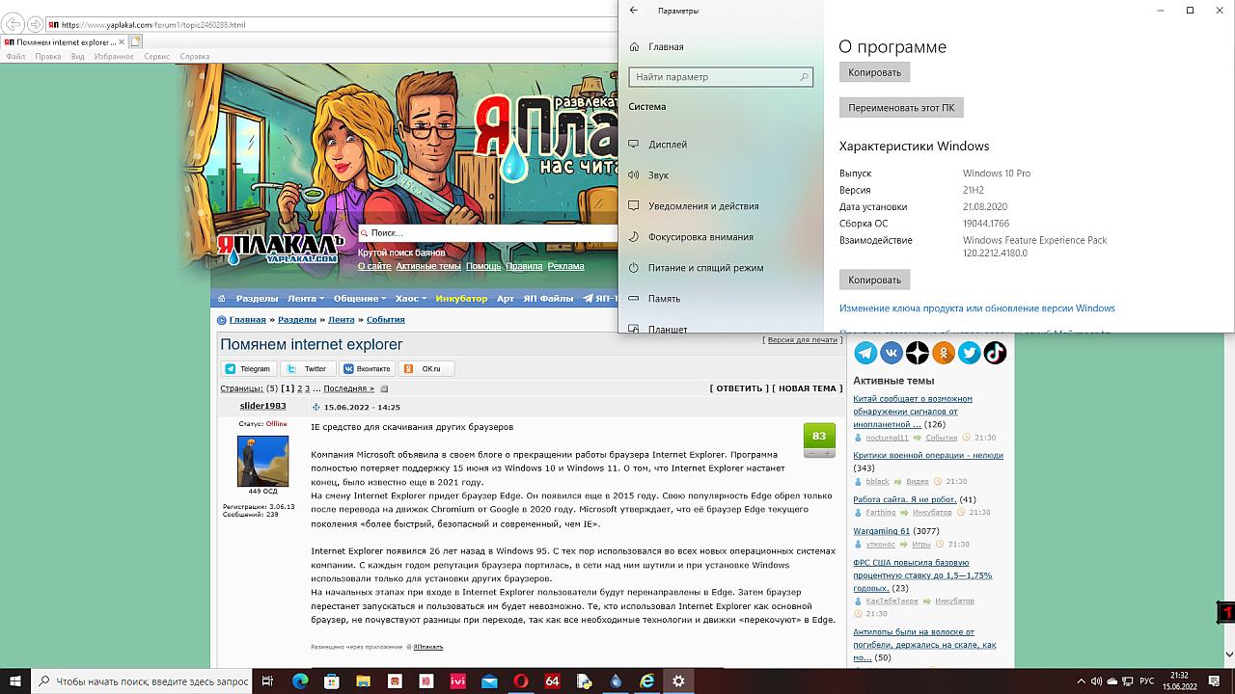
Task: Share the topic via Telegram button
Action: click(248, 368)
